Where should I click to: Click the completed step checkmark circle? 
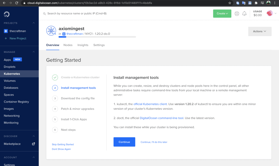click(55, 77)
